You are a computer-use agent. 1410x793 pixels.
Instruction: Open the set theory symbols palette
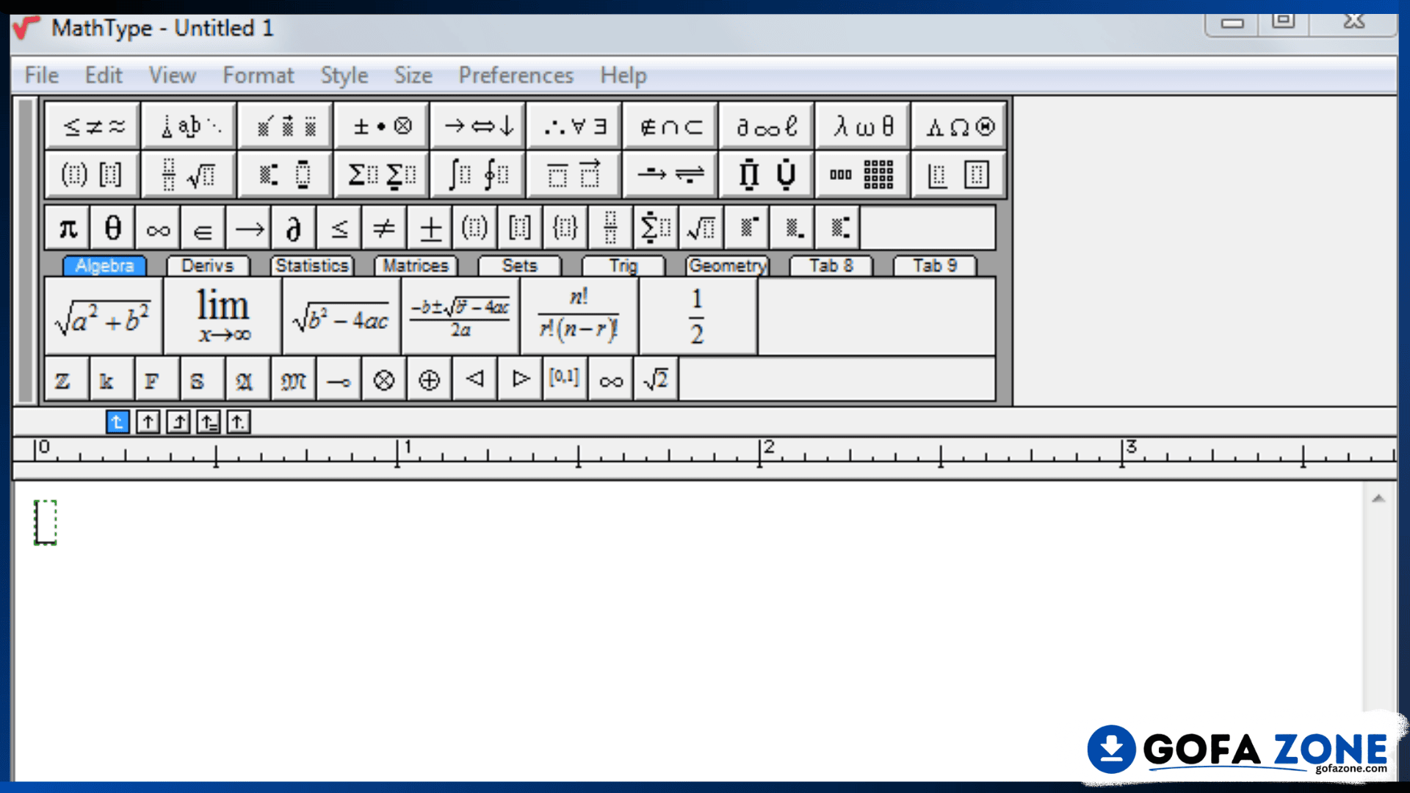(670, 126)
